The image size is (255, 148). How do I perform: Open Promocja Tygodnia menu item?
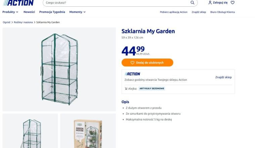click(x=52, y=12)
